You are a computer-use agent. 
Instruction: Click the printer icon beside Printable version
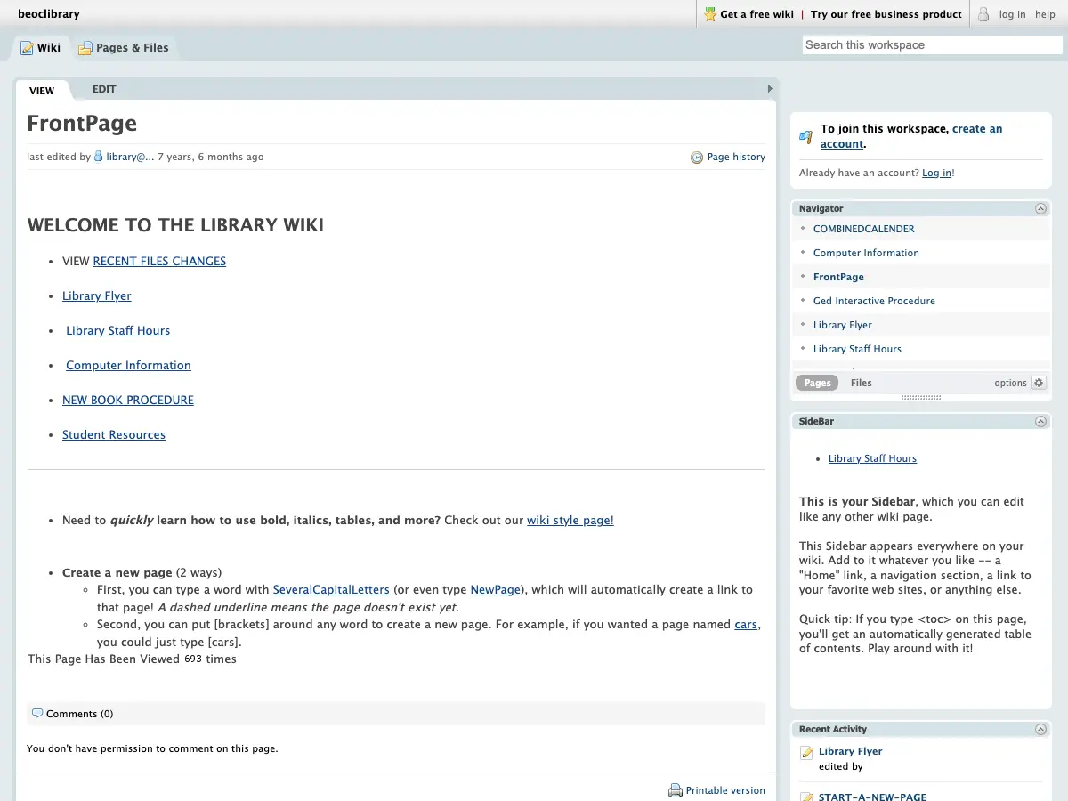pos(676,790)
